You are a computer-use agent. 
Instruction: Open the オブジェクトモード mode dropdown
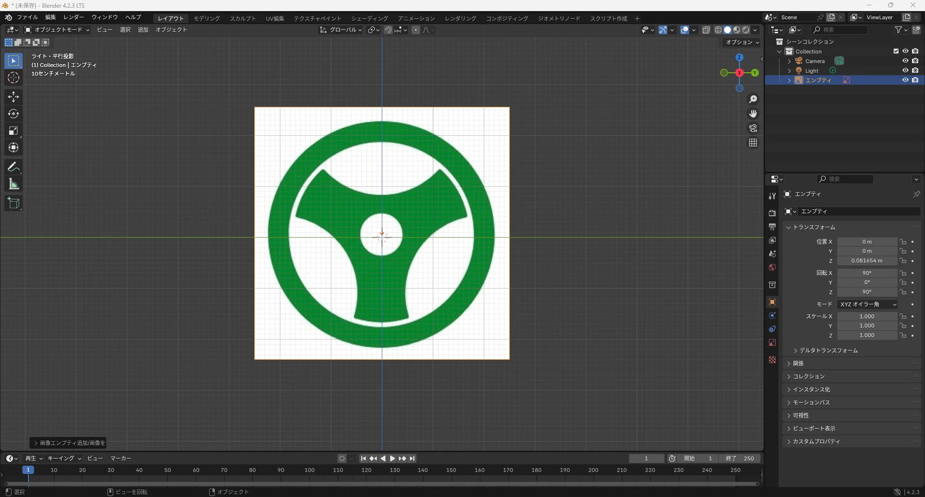(57, 30)
